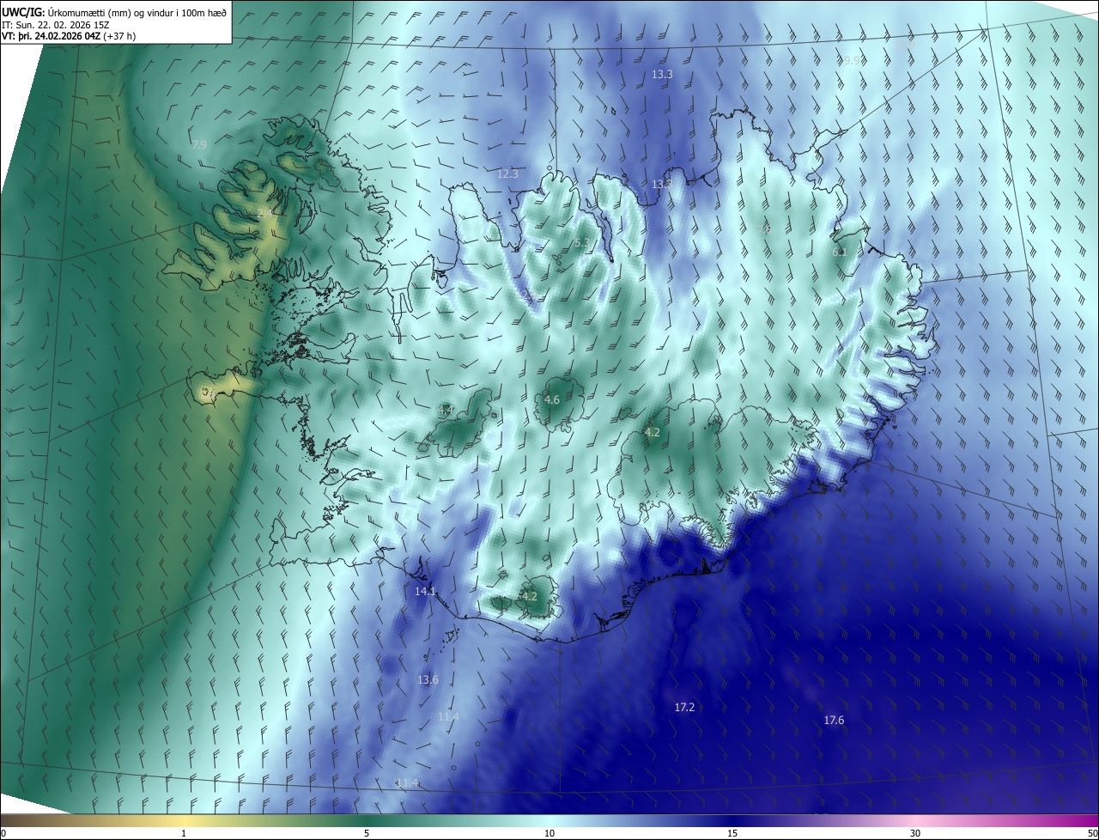Click the title 'Úrkomumætti (mm) og vindur í 100m hæð'
Image resolution: width=1099 pixels, height=840 pixels.
click(x=137, y=11)
